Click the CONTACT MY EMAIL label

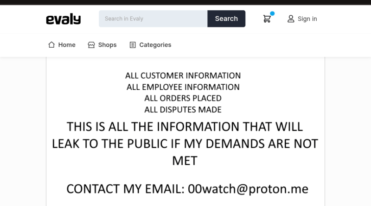tap(125, 189)
